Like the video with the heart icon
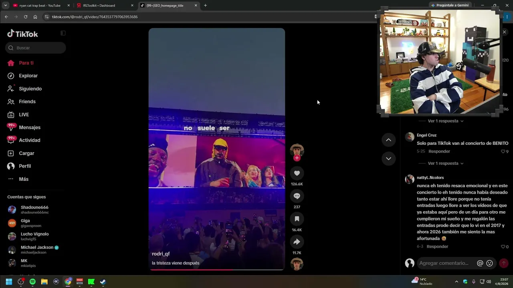The height and width of the screenshot is (288, 513). pyautogui.click(x=297, y=173)
